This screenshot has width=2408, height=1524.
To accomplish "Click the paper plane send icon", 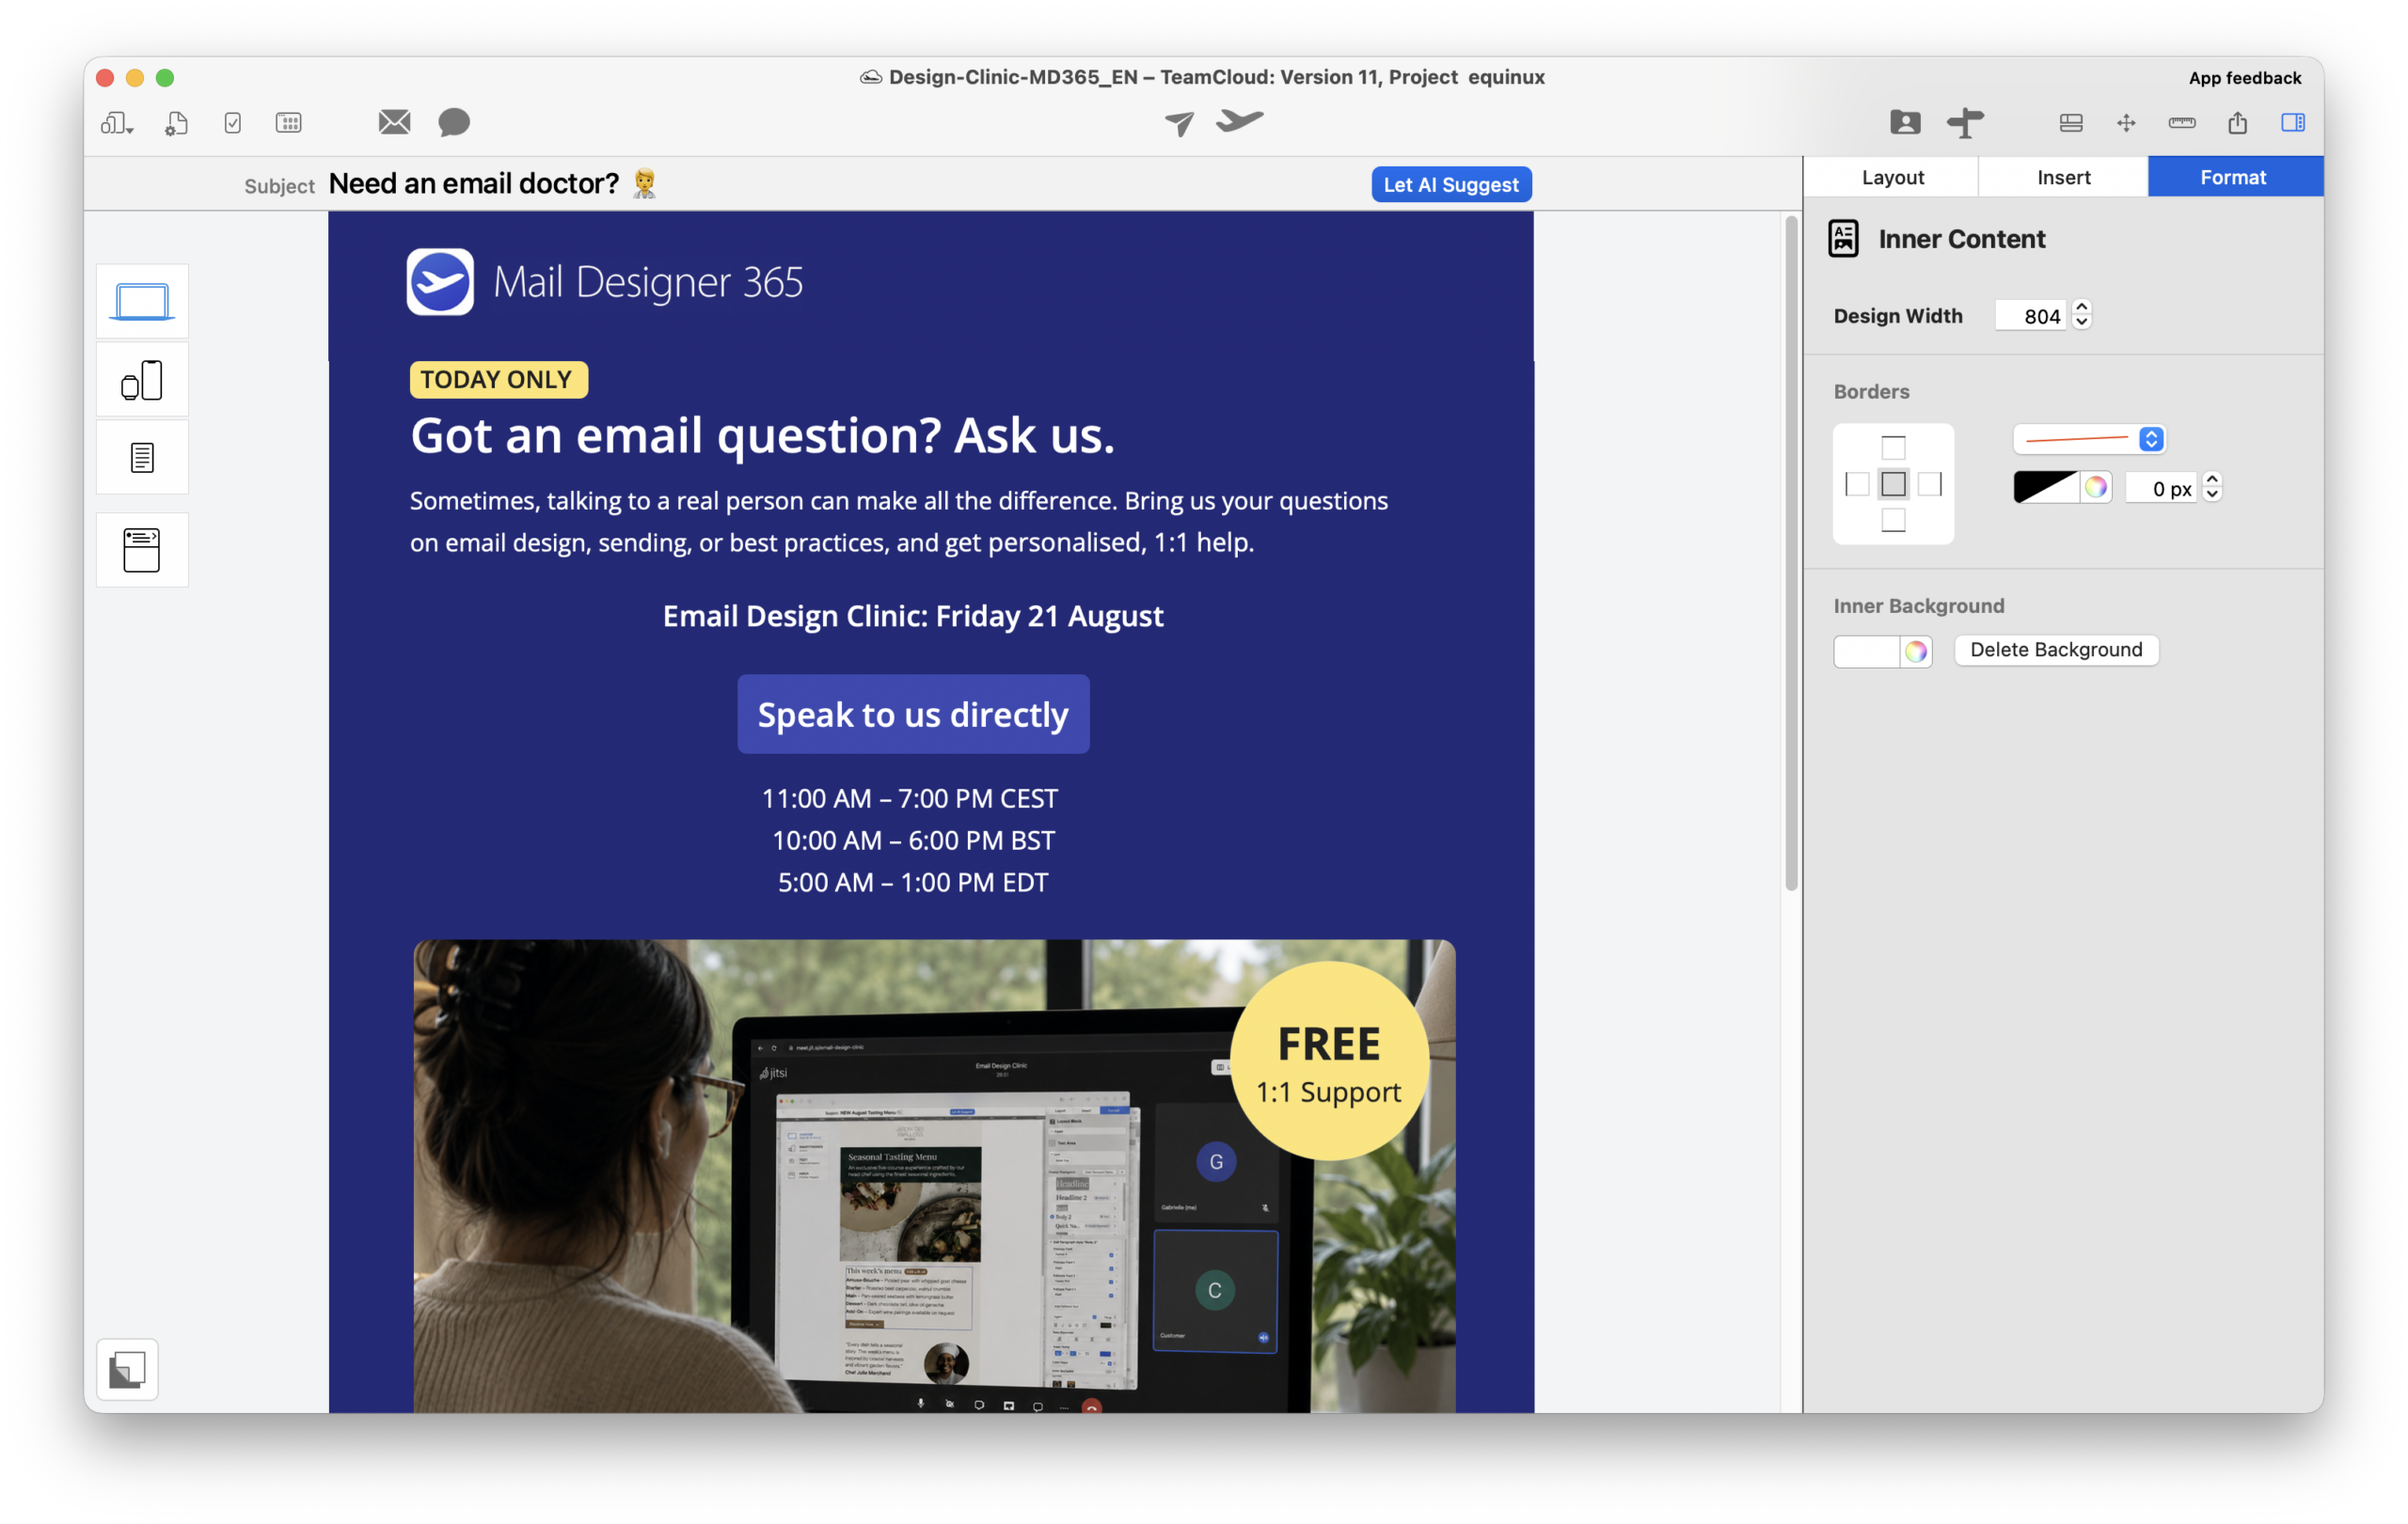I will pos(1180,123).
